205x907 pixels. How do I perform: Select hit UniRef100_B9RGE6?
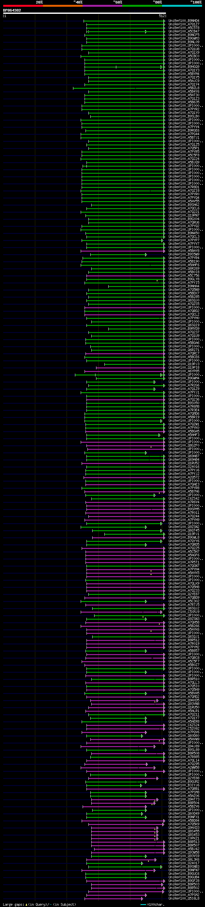(184, 131)
